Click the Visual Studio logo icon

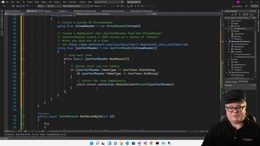tap(3, 2)
